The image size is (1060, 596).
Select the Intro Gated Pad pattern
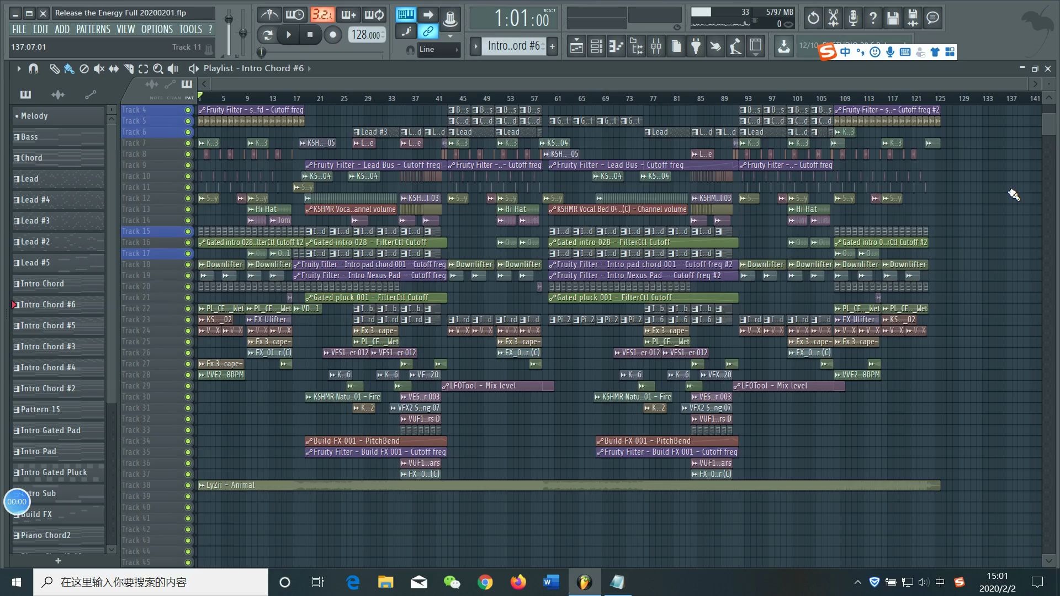tap(58, 430)
